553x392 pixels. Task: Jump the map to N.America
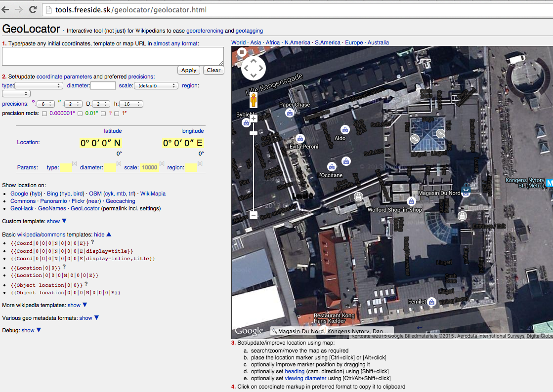coord(298,42)
